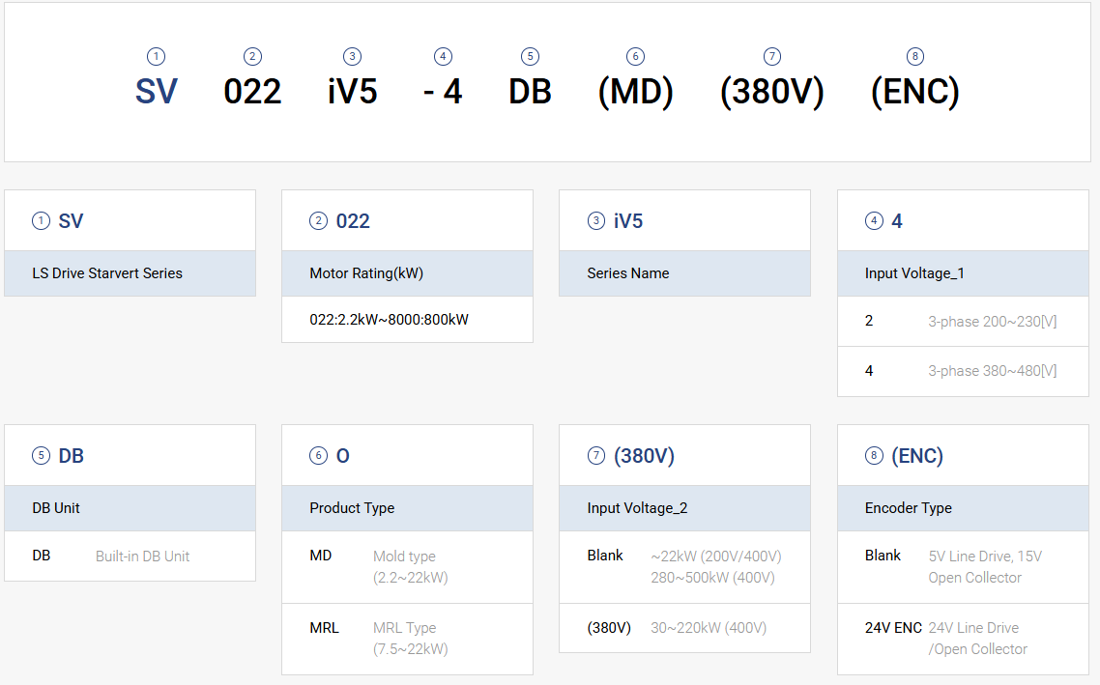The image size is (1100, 685).
Task: Click the large (380V) model code segment
Action: [771, 92]
